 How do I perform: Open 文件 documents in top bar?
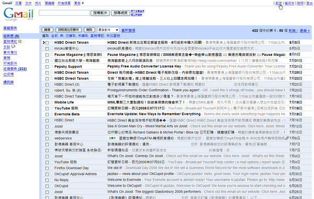[28, 3]
